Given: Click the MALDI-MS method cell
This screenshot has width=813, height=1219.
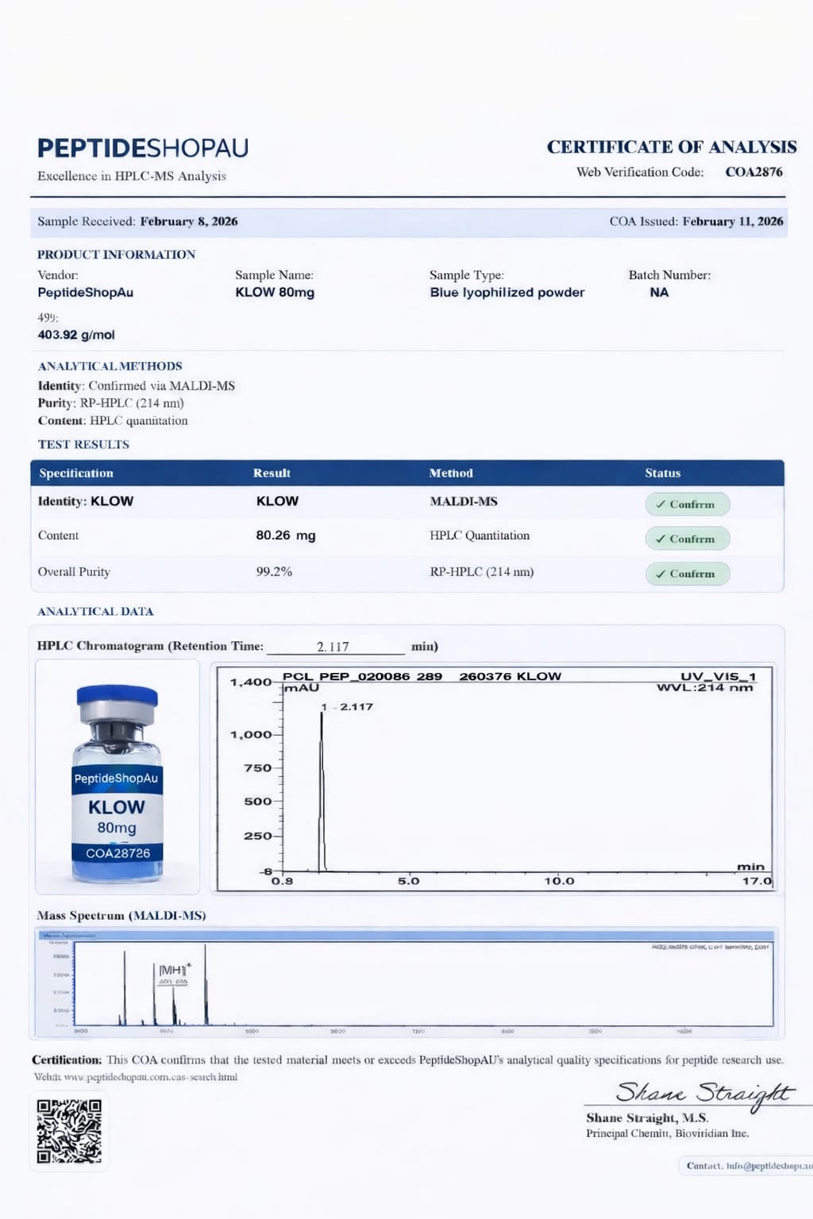Looking at the screenshot, I should (464, 502).
